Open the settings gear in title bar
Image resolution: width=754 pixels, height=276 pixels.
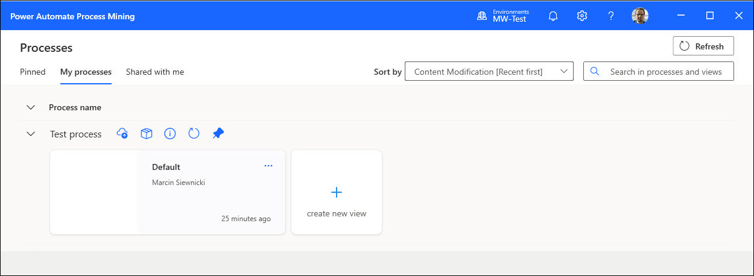coord(581,16)
